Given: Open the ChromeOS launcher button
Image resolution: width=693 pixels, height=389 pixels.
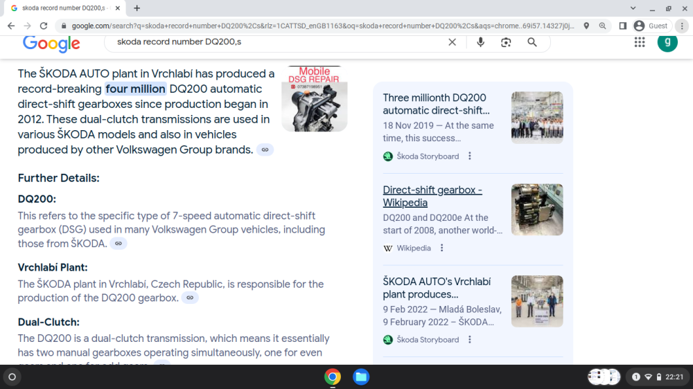Looking at the screenshot, I should (12, 377).
